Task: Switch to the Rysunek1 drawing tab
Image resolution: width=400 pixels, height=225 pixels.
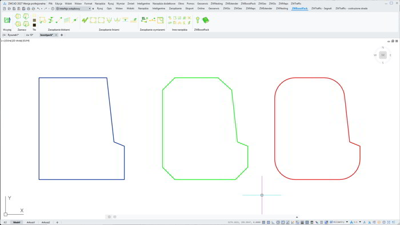Action: click(x=13, y=35)
